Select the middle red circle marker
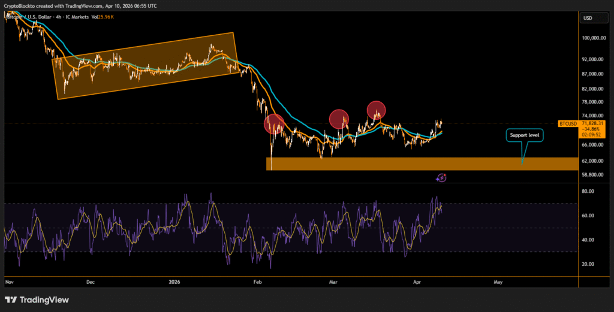 [x=339, y=119]
